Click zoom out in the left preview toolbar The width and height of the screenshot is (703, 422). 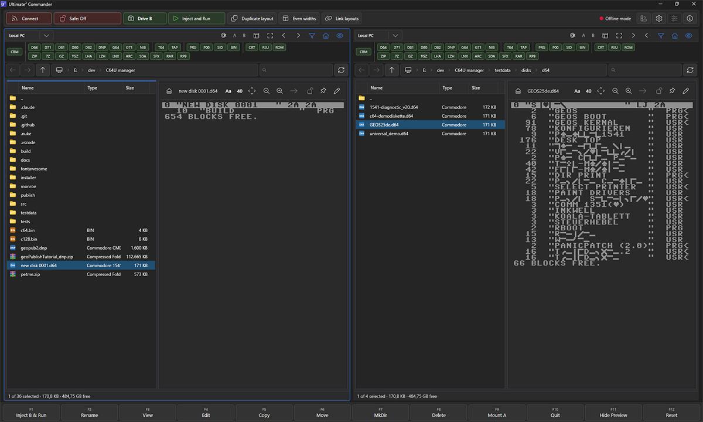[267, 91]
